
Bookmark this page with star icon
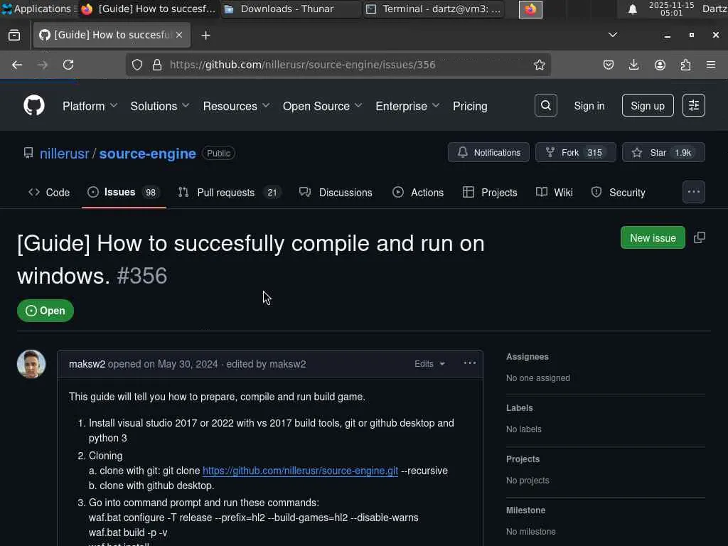point(539,65)
